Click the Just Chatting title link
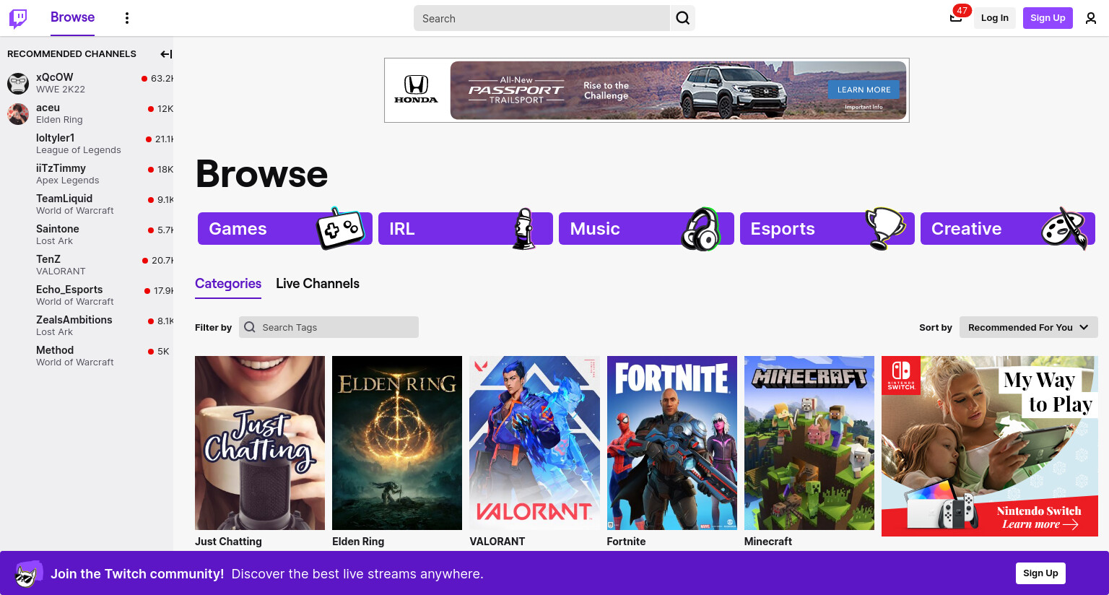This screenshot has width=1109, height=595. point(228,542)
